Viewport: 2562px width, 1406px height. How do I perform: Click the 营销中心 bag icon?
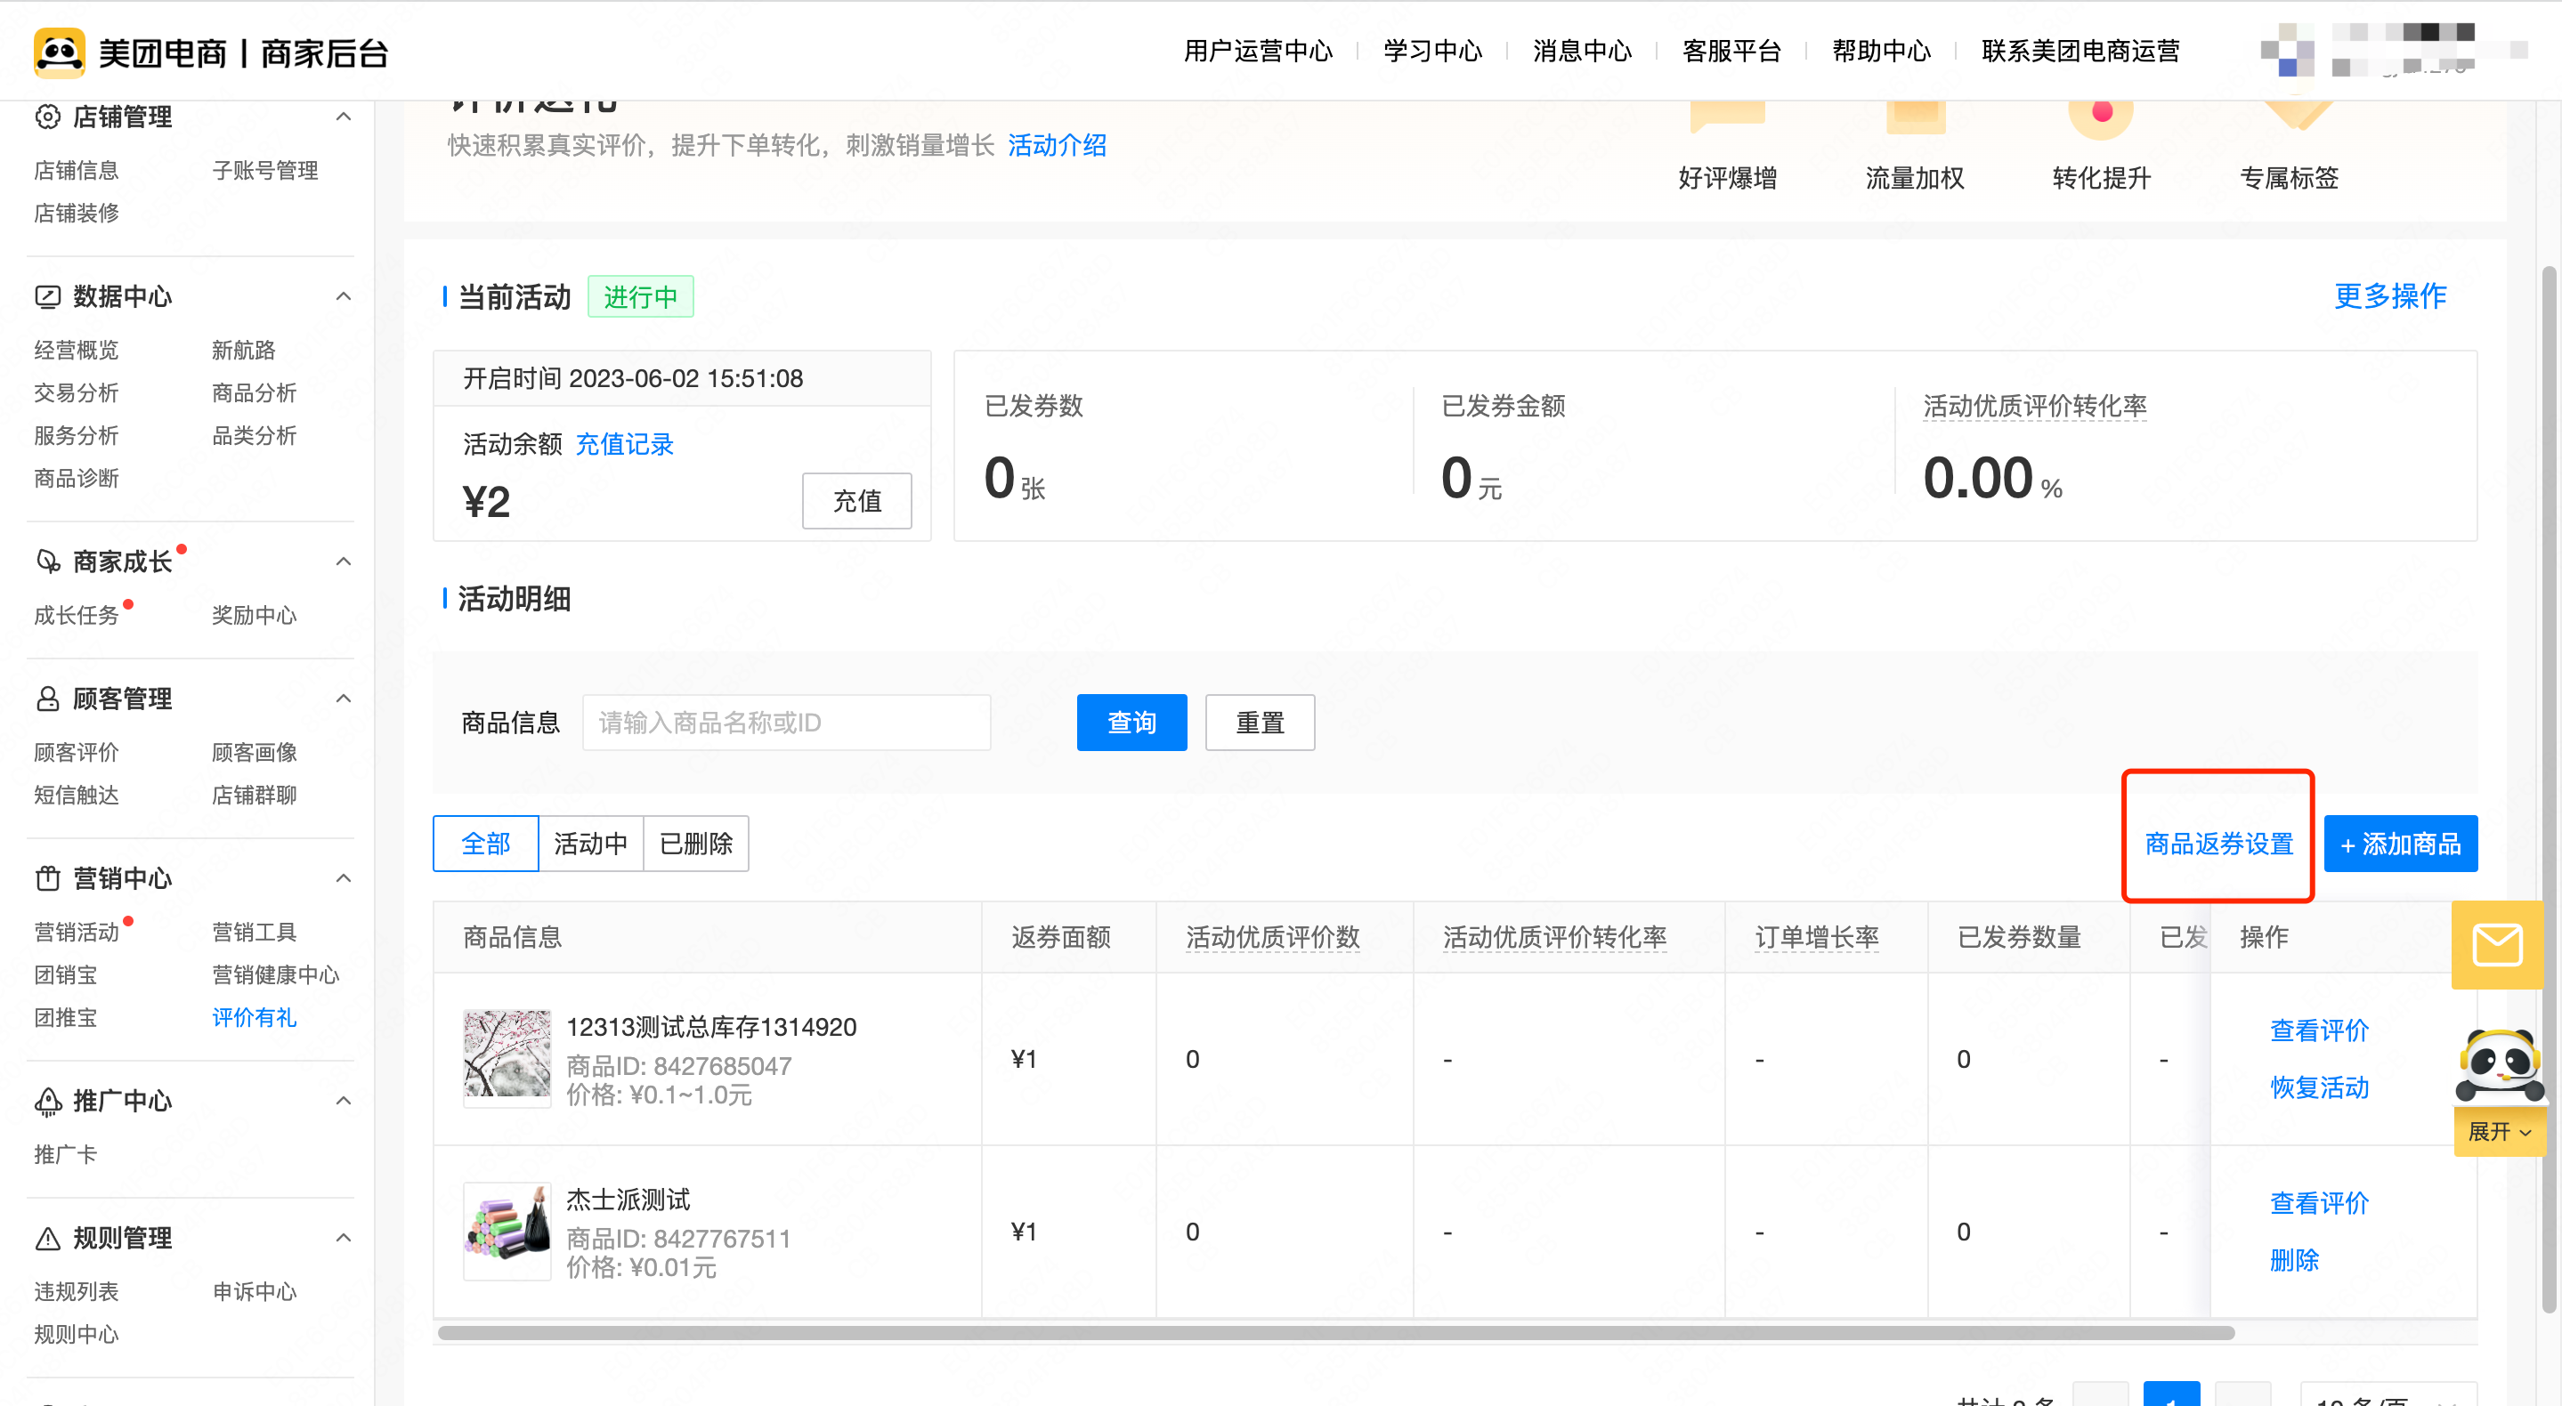pos(48,878)
